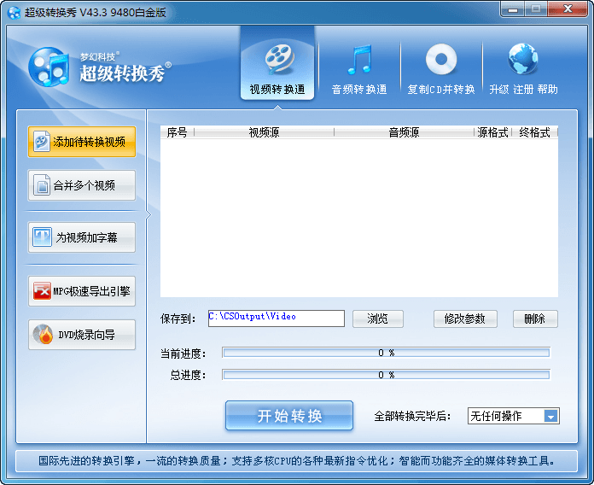Open the MPG极速导出引擎 icon
This screenshot has width=594, height=485.
coord(42,291)
